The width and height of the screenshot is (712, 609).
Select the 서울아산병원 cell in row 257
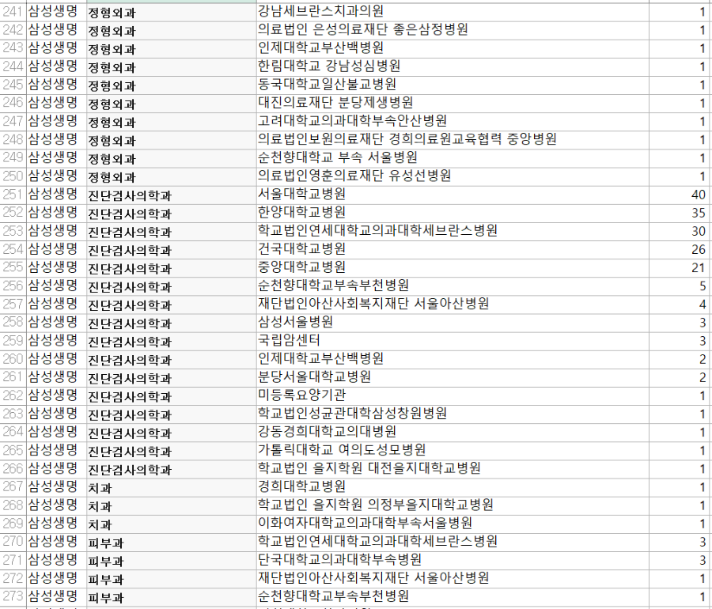coord(453,304)
